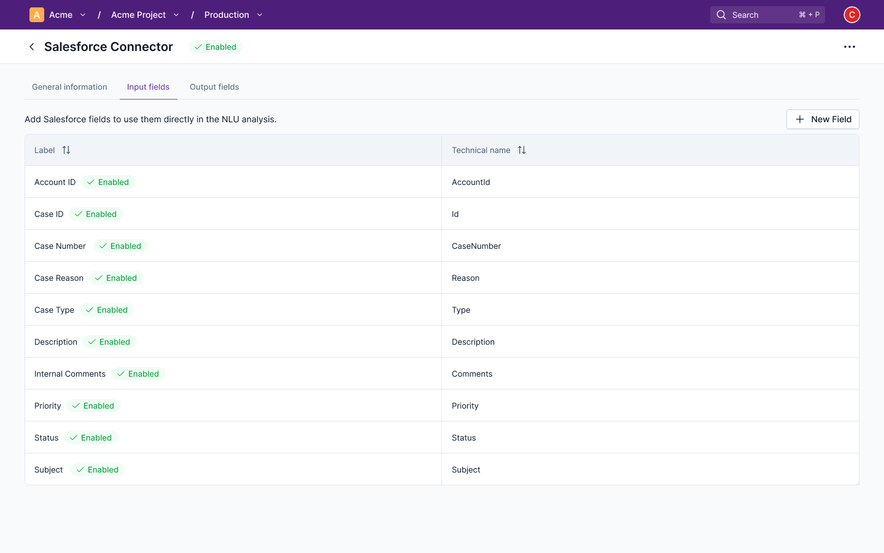Click Enabled badge on Priority row

[x=93, y=406]
